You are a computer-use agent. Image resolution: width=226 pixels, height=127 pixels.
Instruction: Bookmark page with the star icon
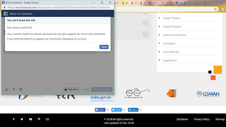coord(215,9)
